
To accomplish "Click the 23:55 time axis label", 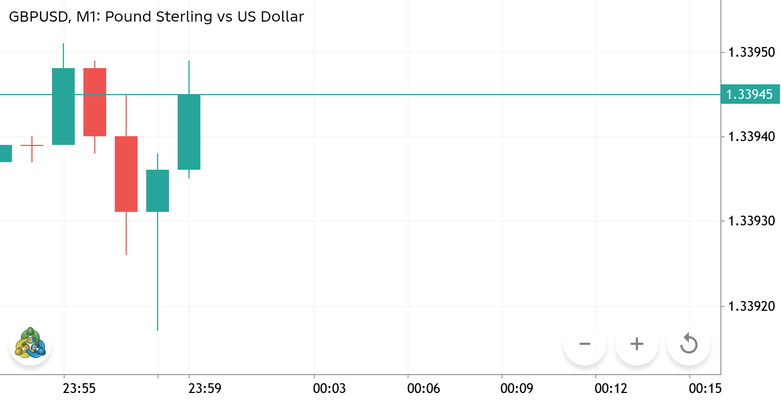I will pos(80,388).
